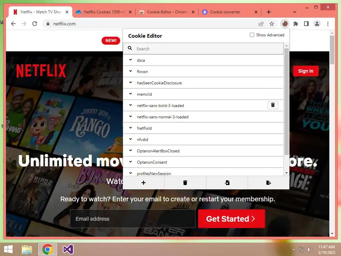Image resolution: width=341 pixels, height=256 pixels.
Task: Click the cookie list scrollbar down arrow
Action: [286, 173]
